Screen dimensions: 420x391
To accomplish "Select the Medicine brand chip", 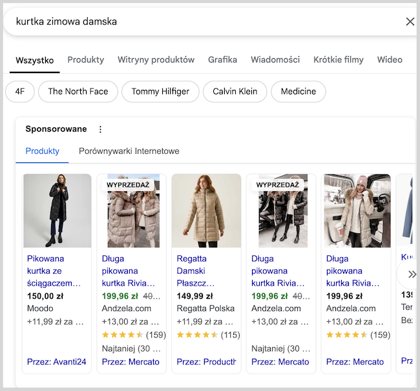I will [x=299, y=92].
